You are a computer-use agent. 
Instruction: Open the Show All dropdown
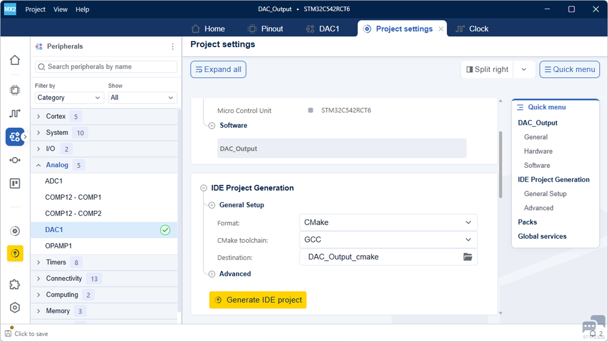(142, 98)
